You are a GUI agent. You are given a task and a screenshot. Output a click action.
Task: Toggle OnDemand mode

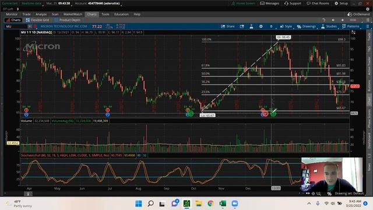point(358,14)
